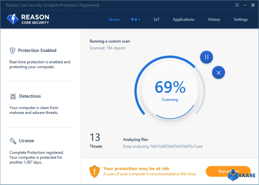Click the 'another 1,087 days' license text
259x185 pixels.
coord(26,162)
